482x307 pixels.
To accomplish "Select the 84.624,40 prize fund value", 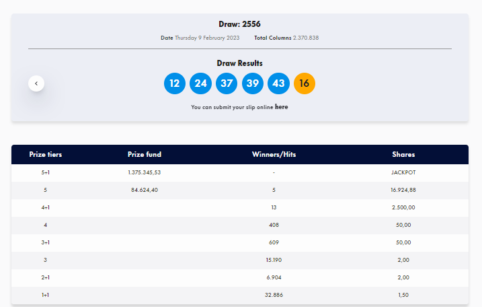I will point(145,191).
